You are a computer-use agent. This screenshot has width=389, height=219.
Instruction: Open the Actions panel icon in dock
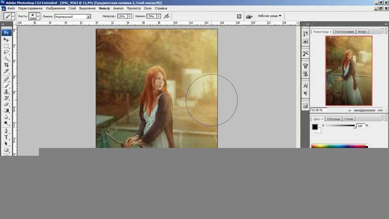click(x=305, y=41)
